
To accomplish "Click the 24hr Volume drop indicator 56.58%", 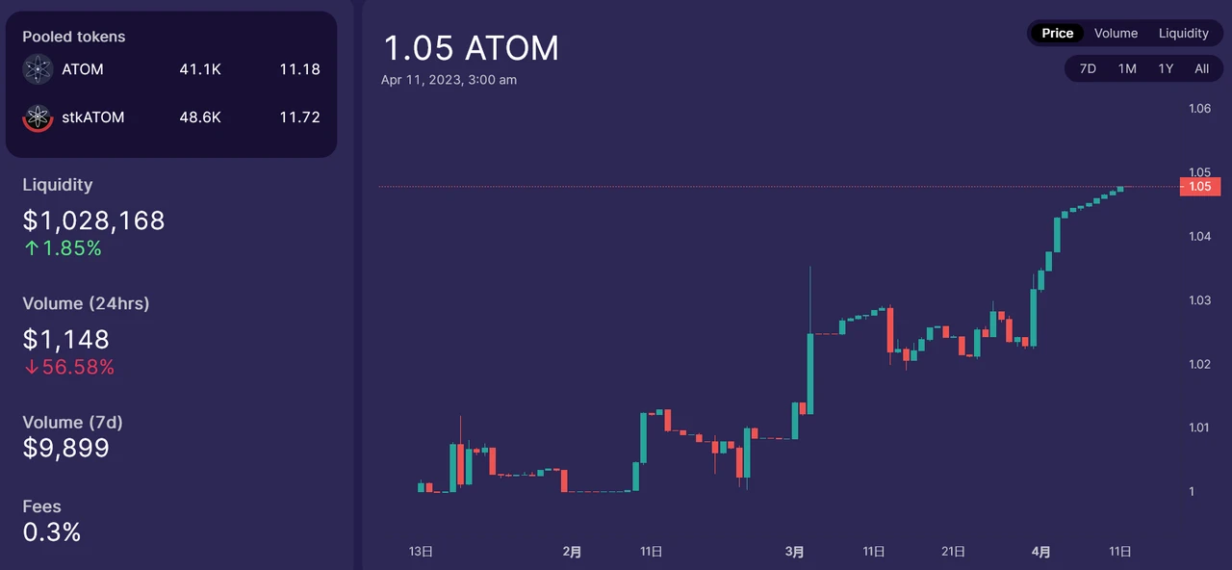I will coord(69,367).
